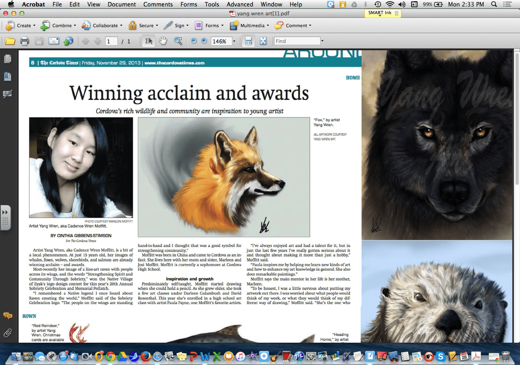
Task: Open the Document menu
Action: click(x=121, y=4)
